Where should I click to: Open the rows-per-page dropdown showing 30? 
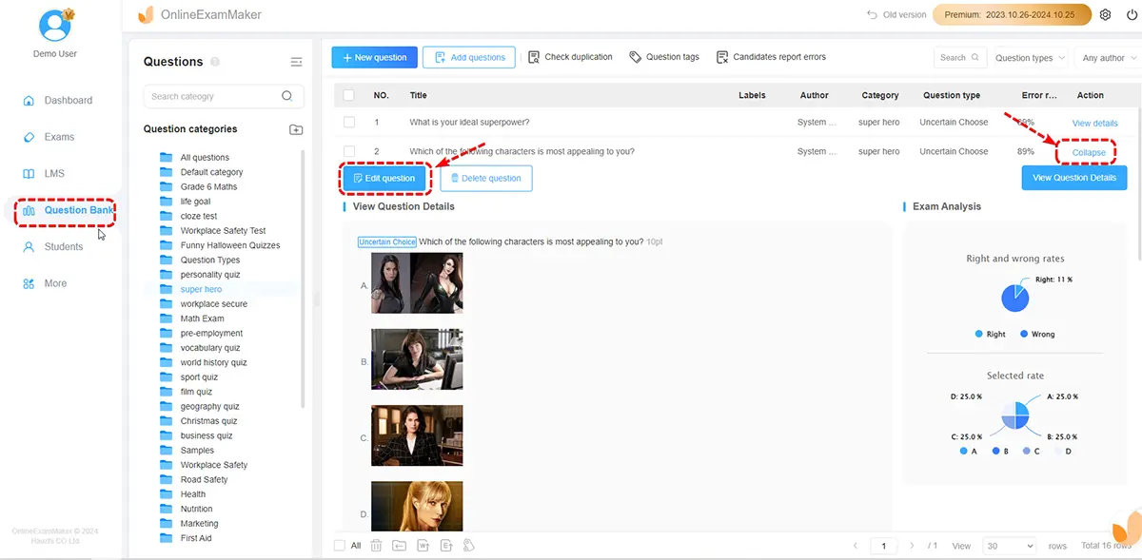coord(1010,546)
